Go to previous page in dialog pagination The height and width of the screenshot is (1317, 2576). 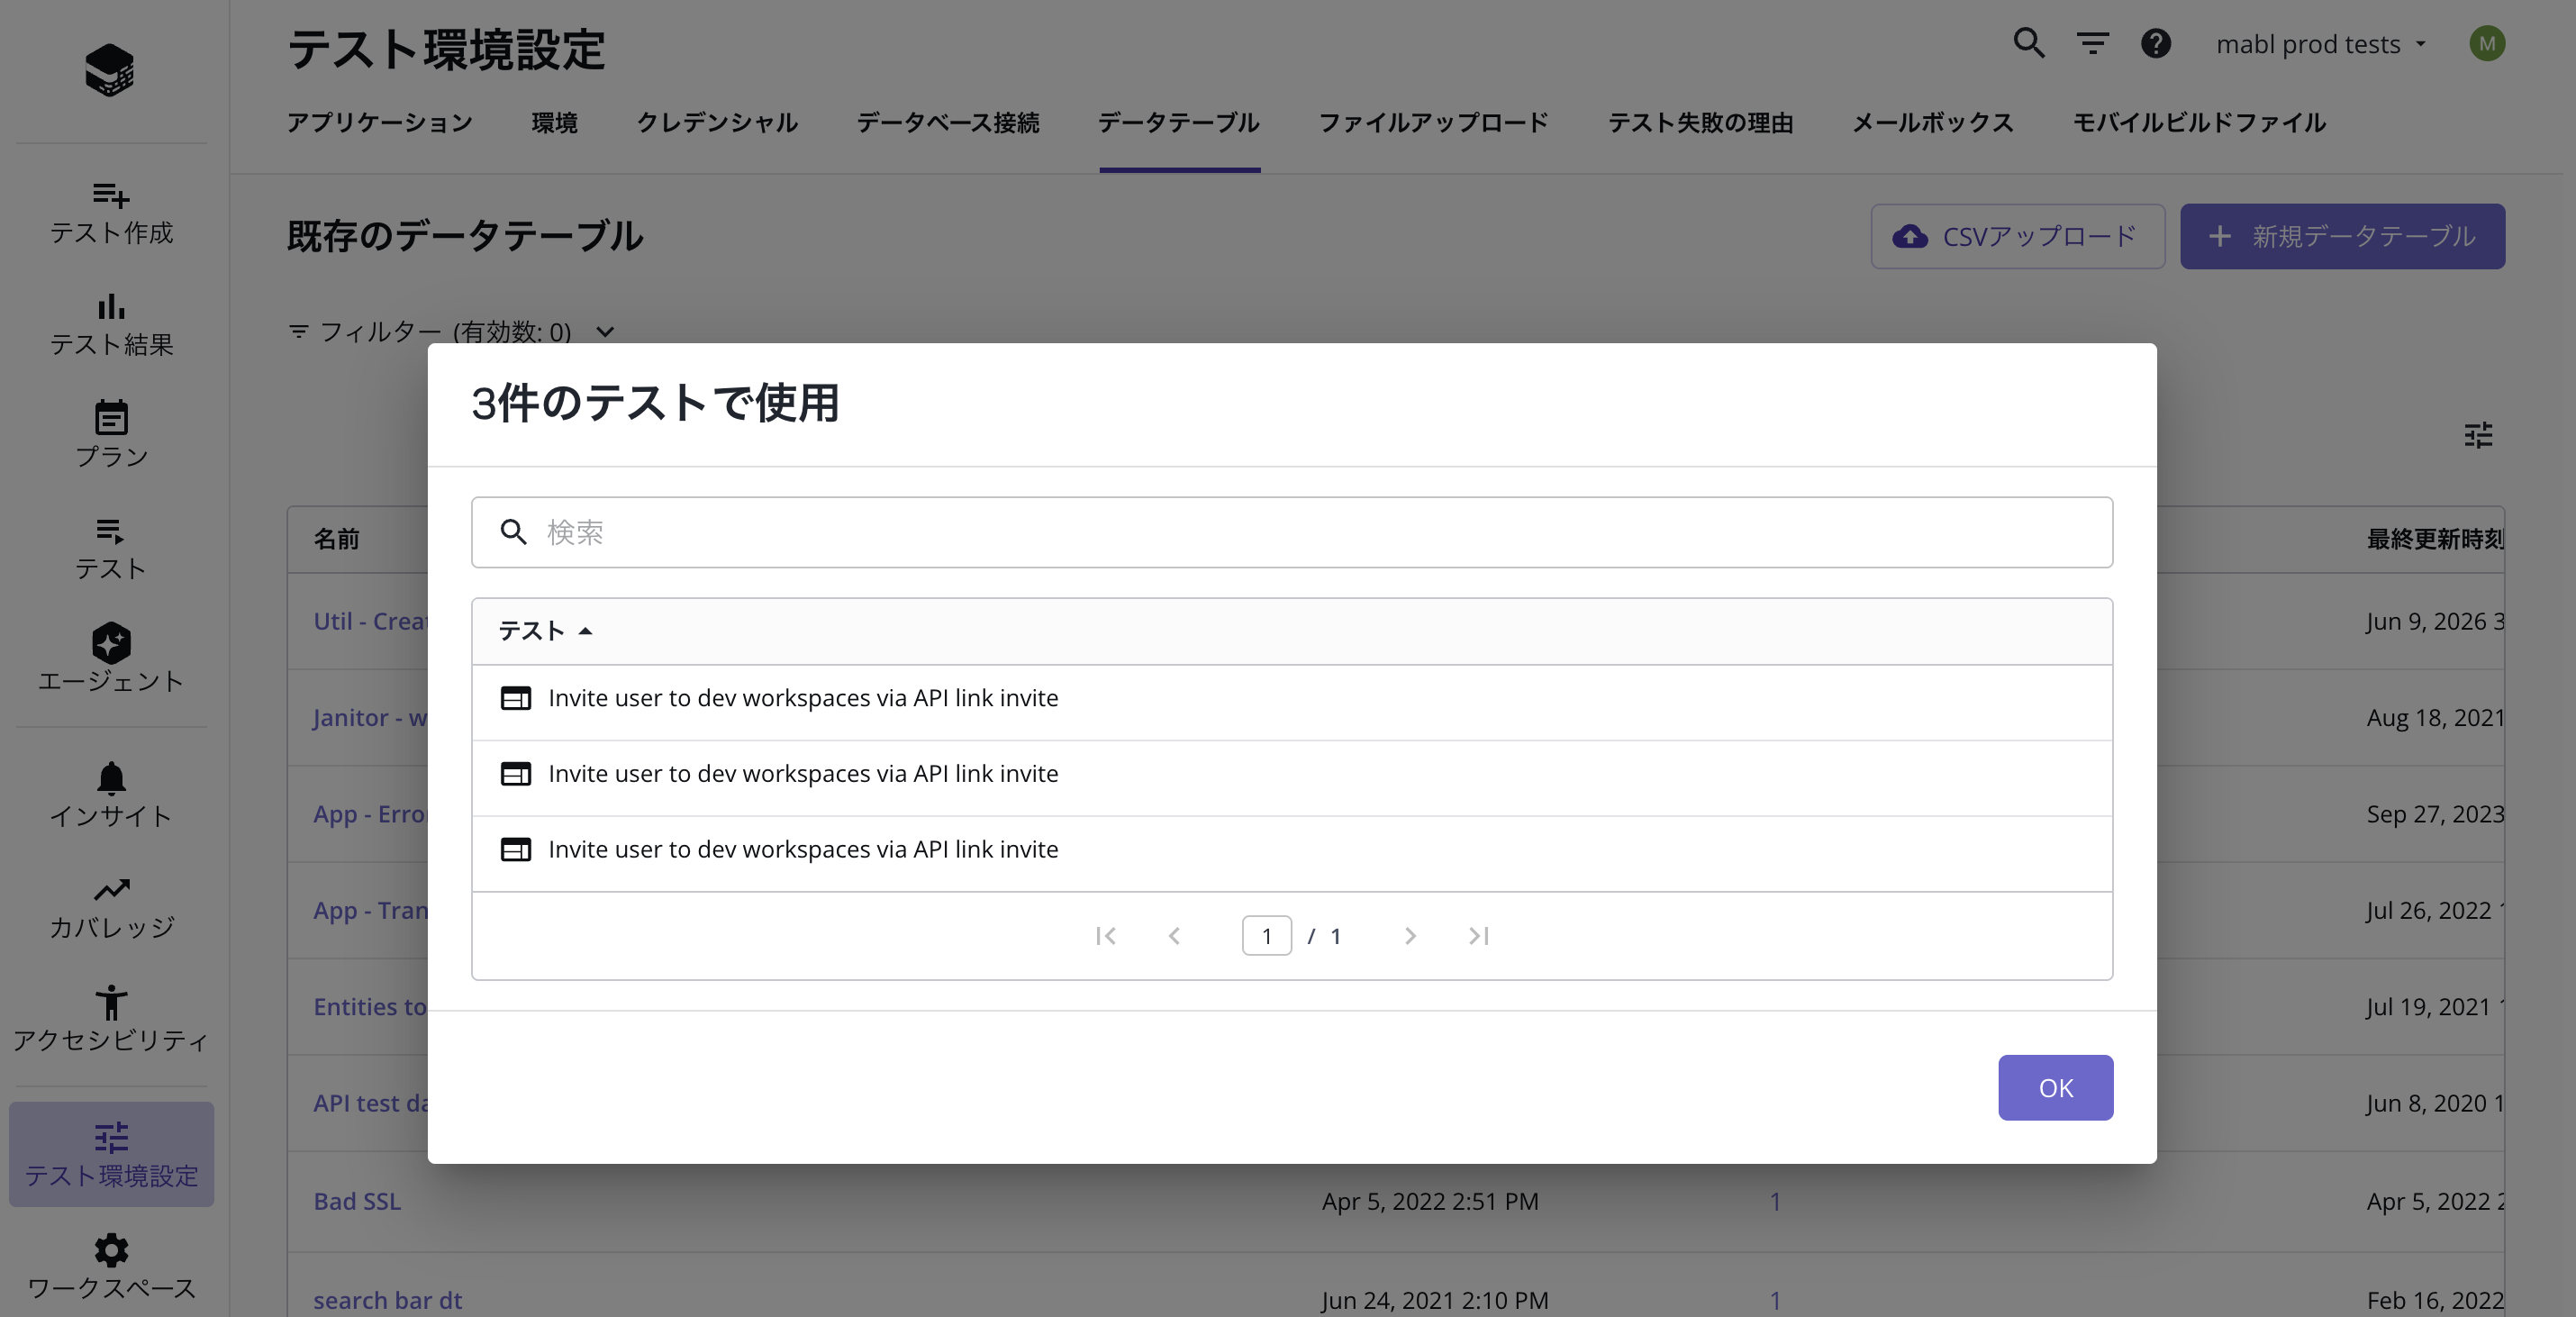pyautogui.click(x=1174, y=936)
